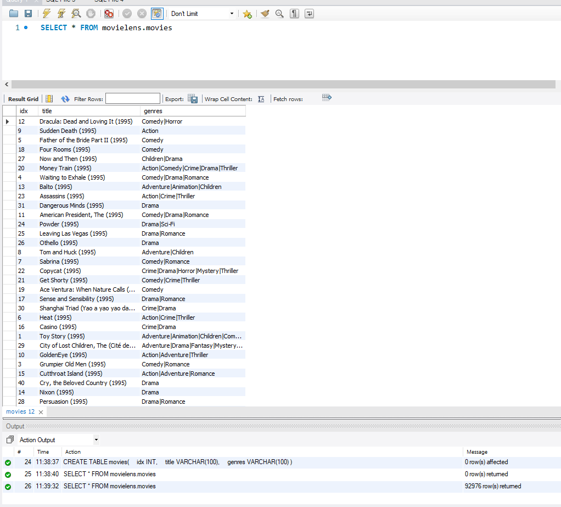Save the script with floppy disk icon
Viewport: 561px width, 507px height.
[x=28, y=14]
